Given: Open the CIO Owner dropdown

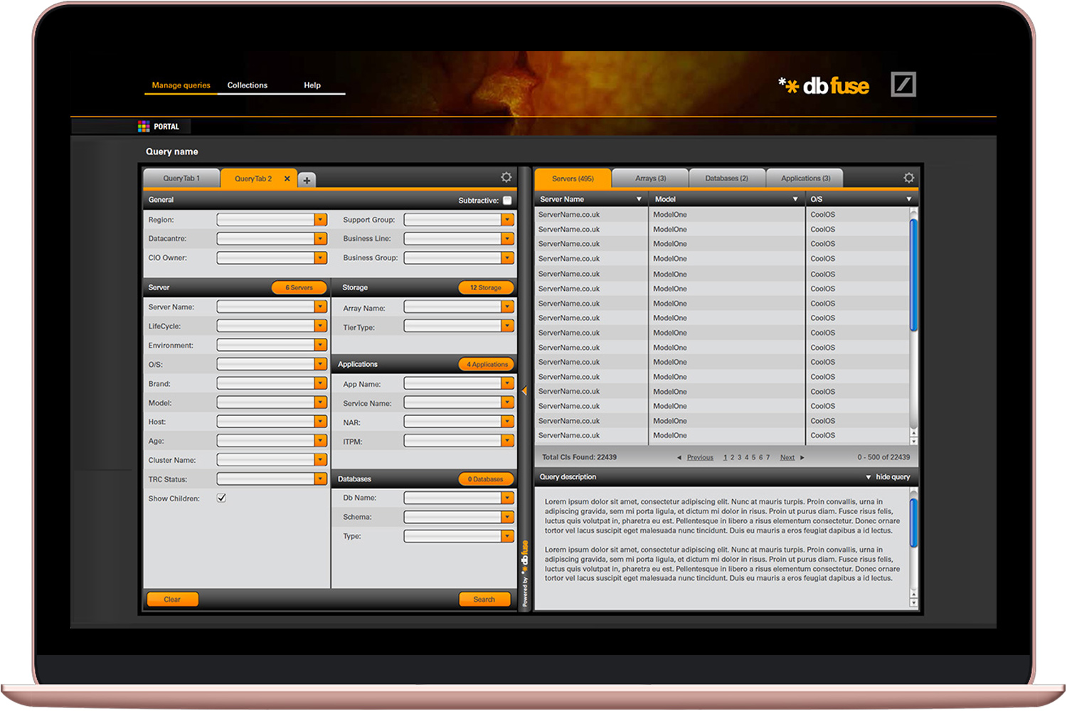Looking at the screenshot, I should 321,258.
